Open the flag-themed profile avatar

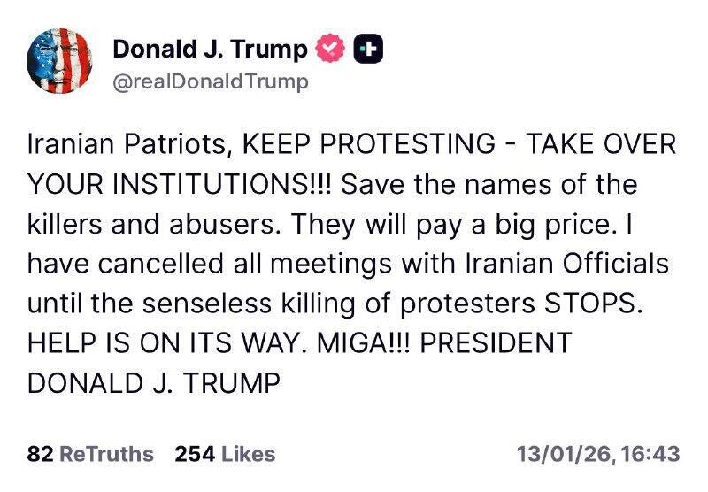tap(59, 60)
